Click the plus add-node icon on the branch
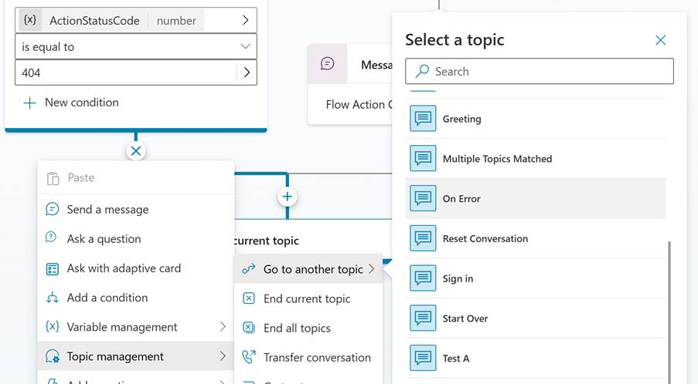698x384 pixels. 288,197
